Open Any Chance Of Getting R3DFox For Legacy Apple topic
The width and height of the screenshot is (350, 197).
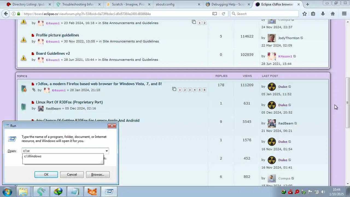(x=88, y=120)
